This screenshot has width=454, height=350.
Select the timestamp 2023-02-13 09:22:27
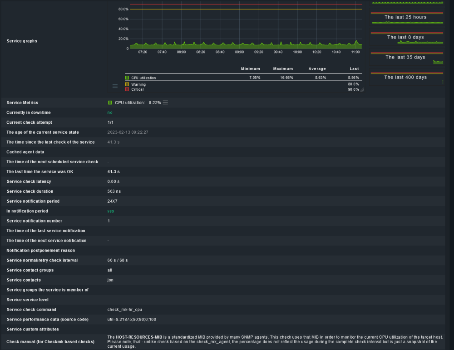click(128, 132)
